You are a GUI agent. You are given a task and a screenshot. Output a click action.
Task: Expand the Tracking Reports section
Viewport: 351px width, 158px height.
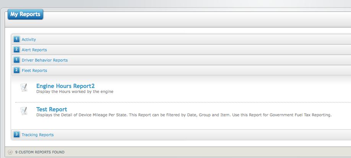point(37,135)
